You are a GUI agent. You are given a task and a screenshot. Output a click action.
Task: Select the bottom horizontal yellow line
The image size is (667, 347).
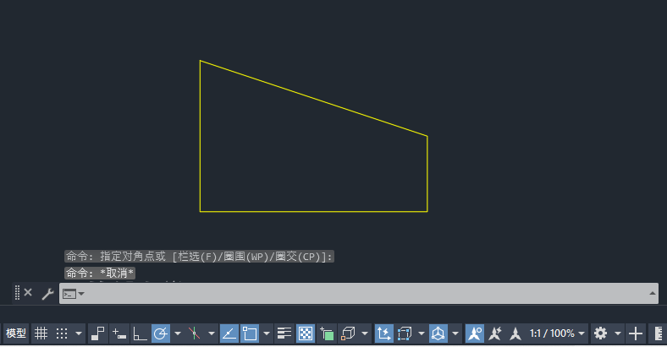tap(313, 211)
